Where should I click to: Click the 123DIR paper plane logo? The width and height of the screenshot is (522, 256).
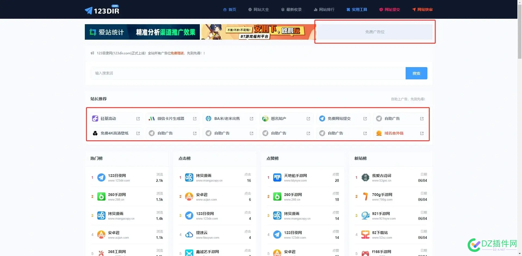89,10
